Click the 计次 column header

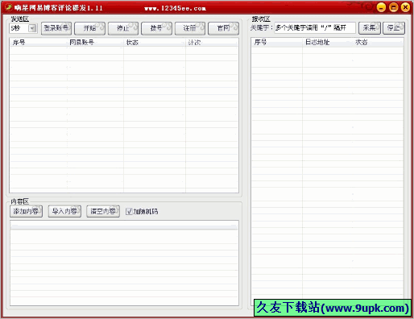[x=212, y=43]
